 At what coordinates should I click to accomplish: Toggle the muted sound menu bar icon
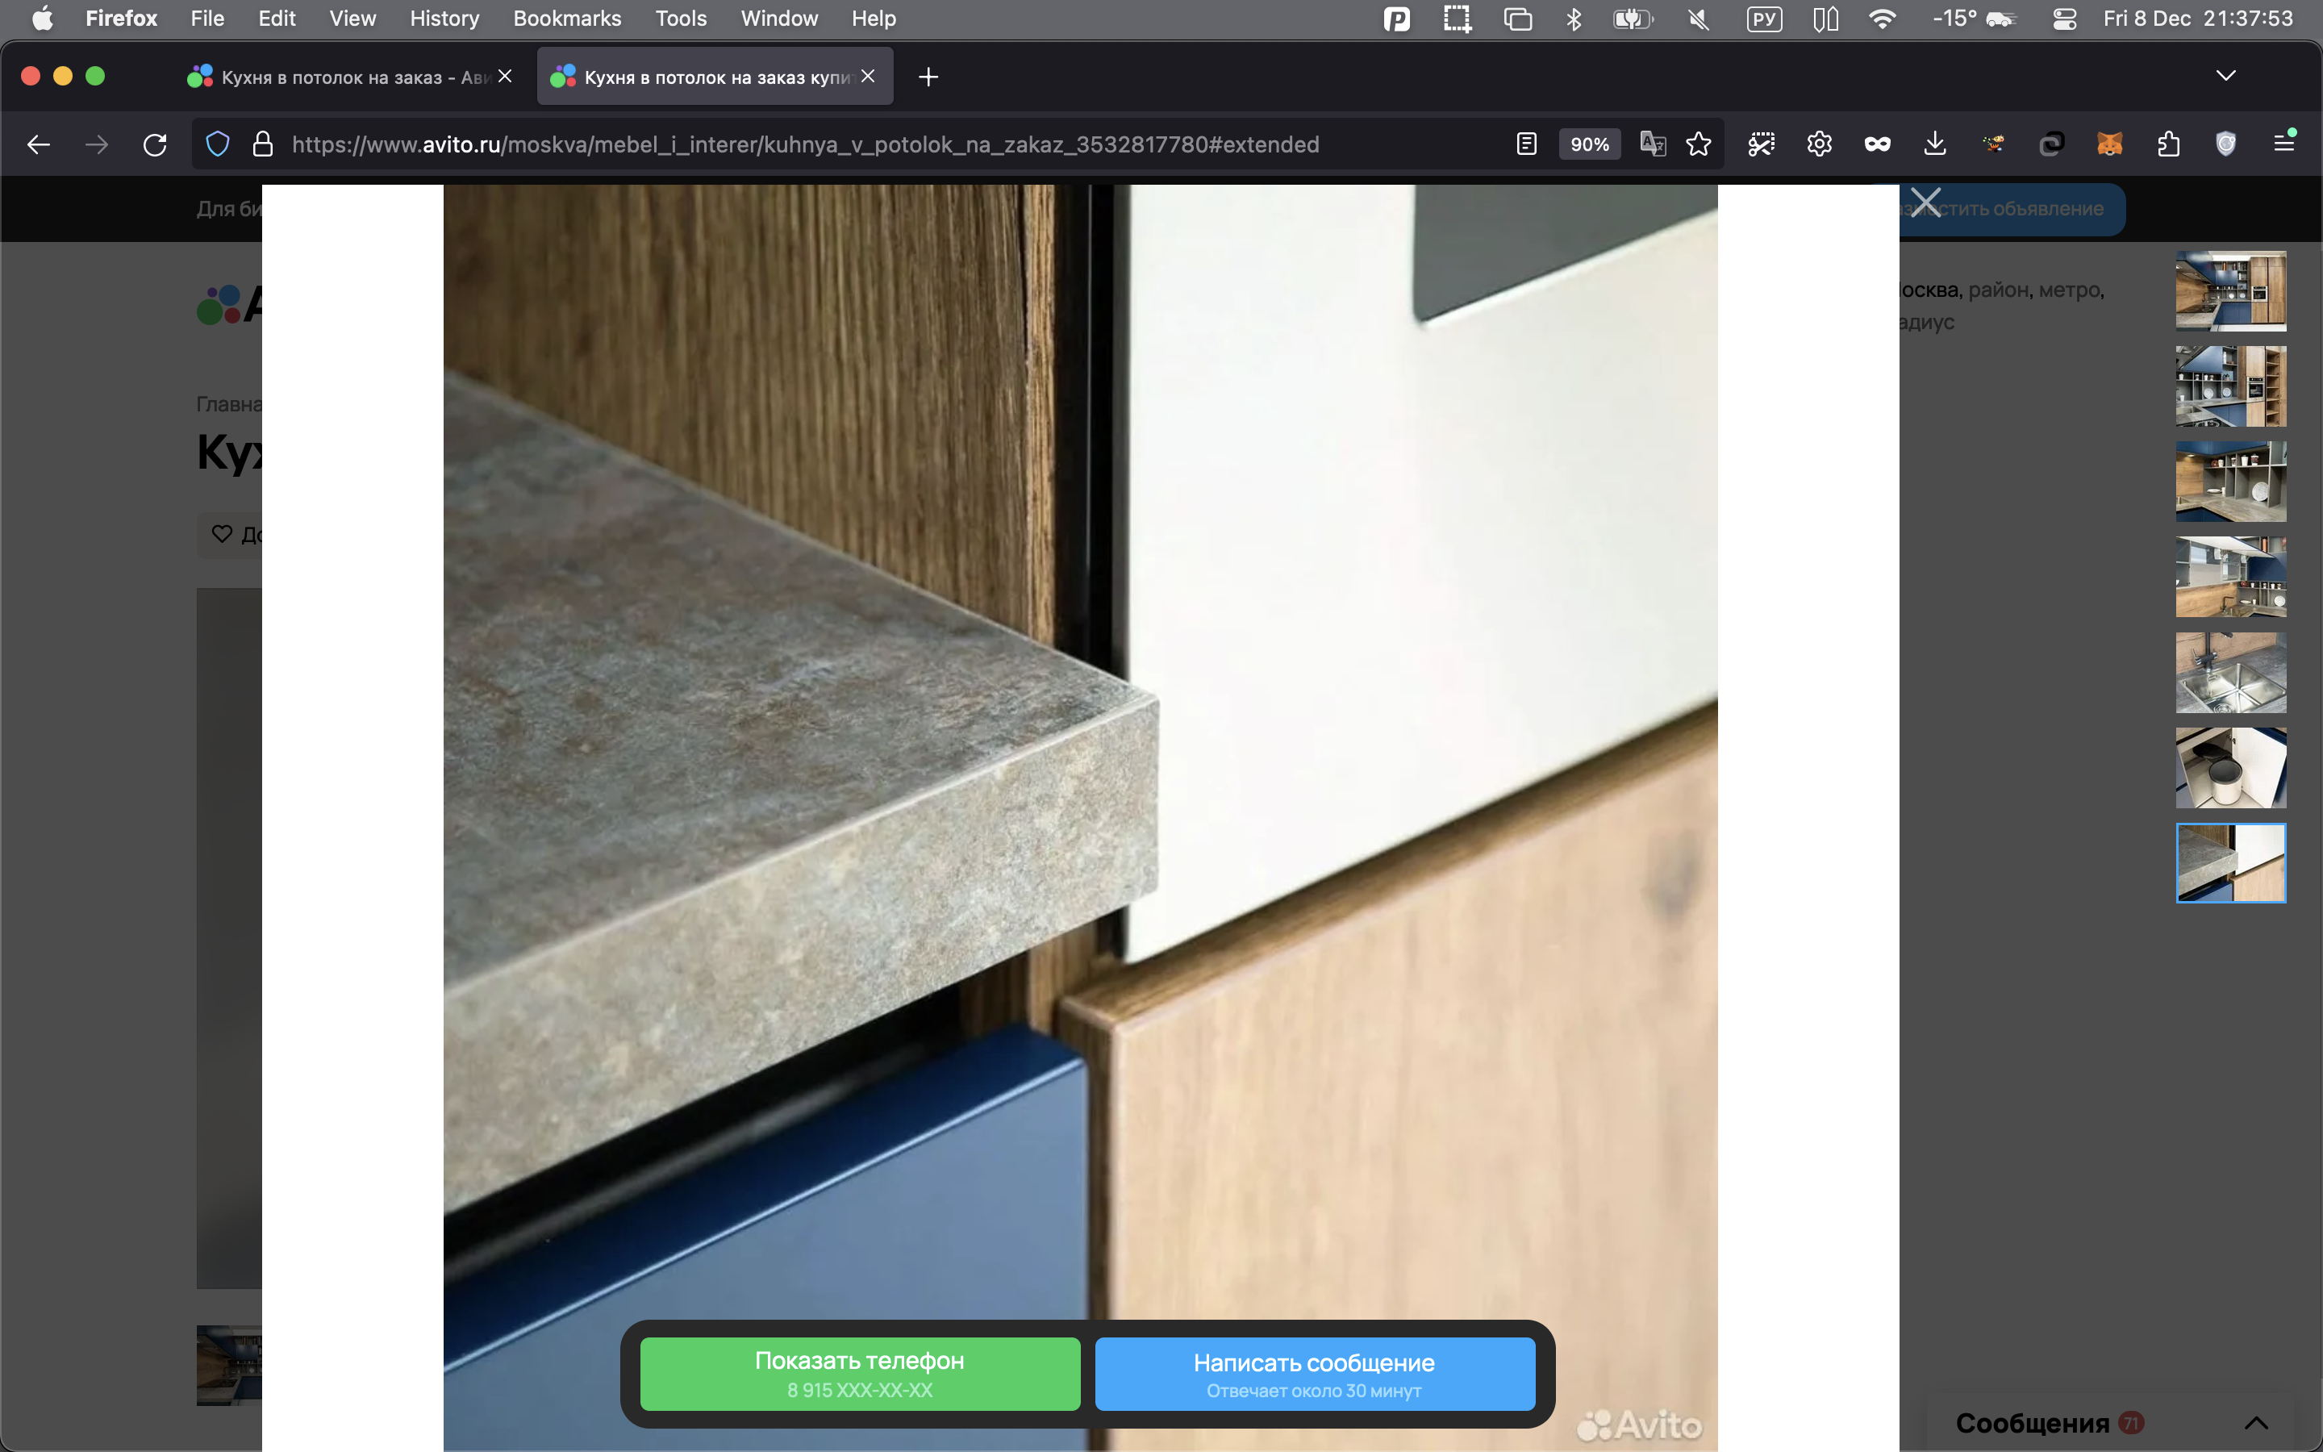[1698, 19]
